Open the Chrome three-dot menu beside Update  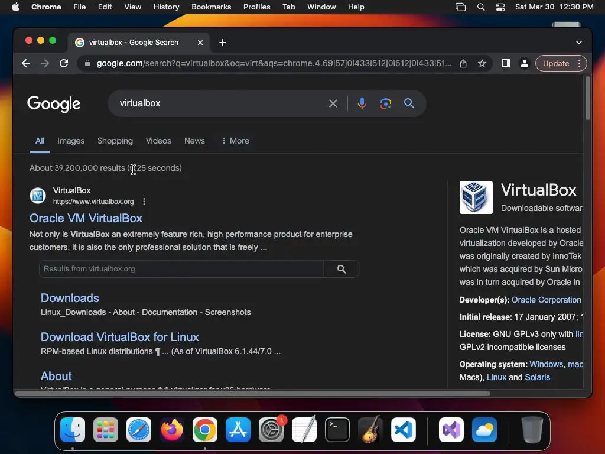pyautogui.click(x=579, y=63)
